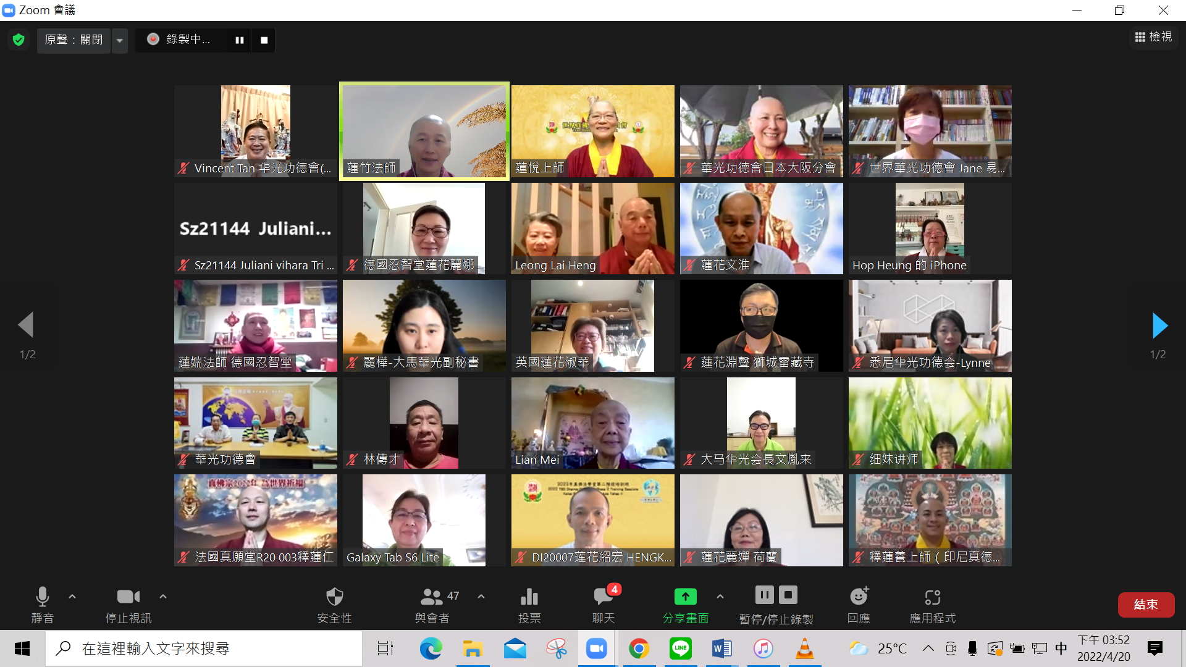This screenshot has width=1186, height=667.
Task: Open the Security (安全性) shield icon
Action: [x=334, y=597]
